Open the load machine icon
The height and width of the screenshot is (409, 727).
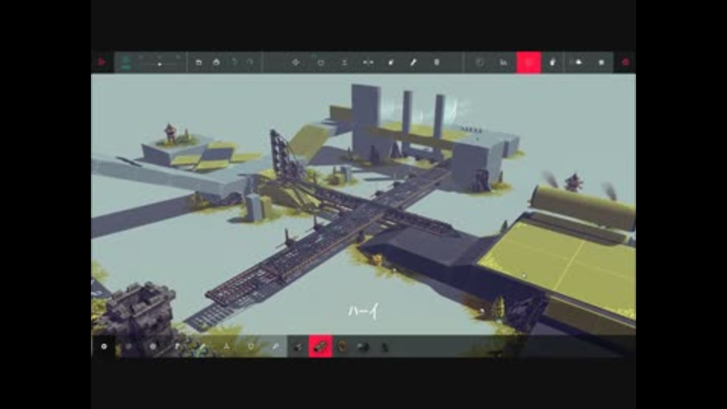(217, 62)
